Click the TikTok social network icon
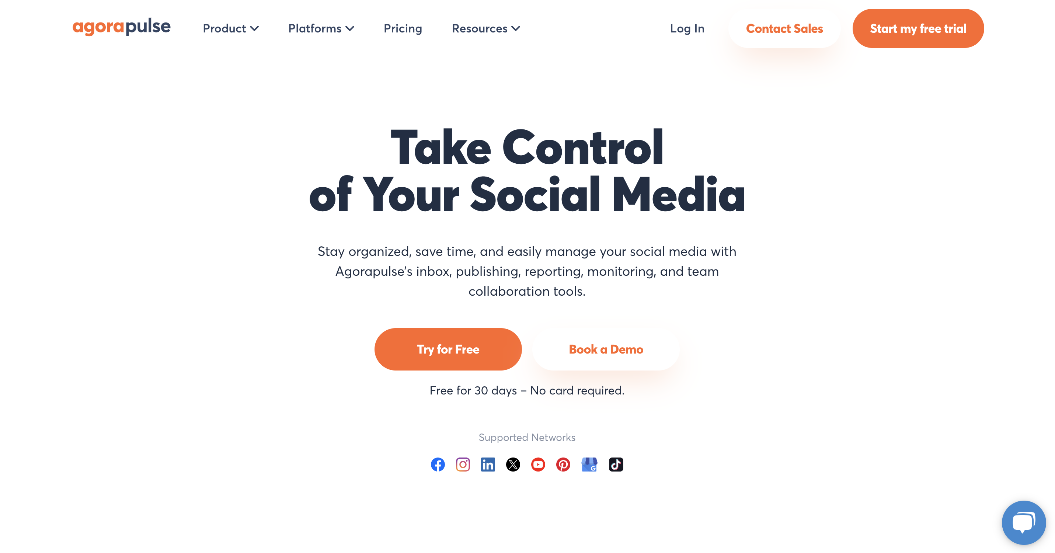Viewport: 1055px width, 553px height. pos(616,464)
